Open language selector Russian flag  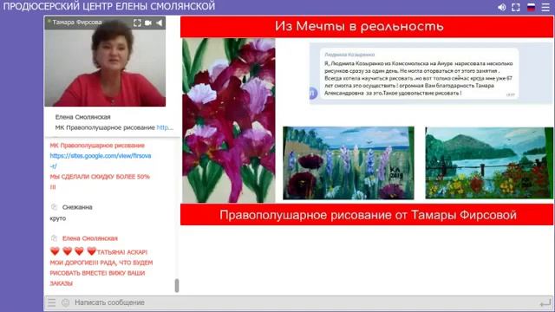(531, 7)
